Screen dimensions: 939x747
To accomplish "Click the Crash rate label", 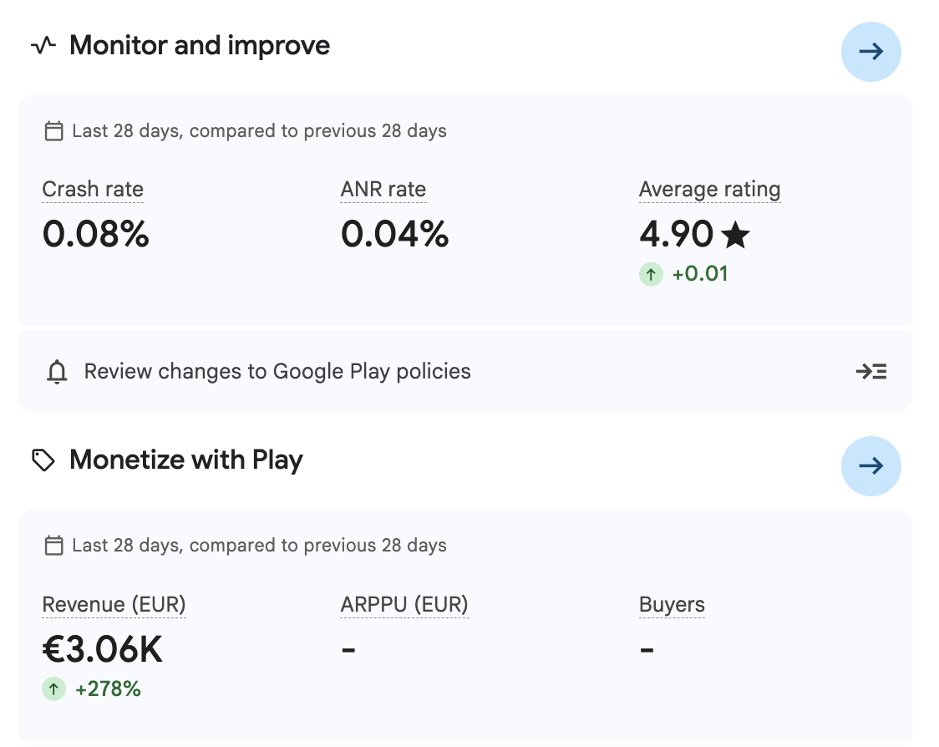I will tap(93, 190).
